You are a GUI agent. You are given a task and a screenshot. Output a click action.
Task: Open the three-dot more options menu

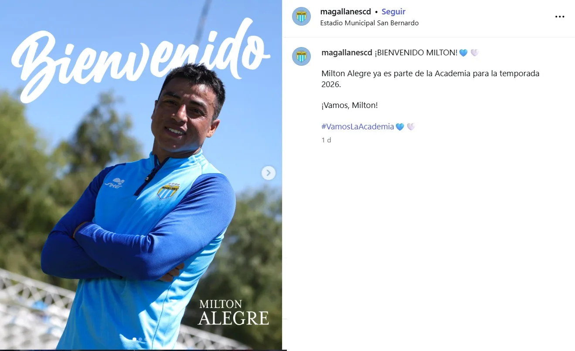[x=560, y=17]
